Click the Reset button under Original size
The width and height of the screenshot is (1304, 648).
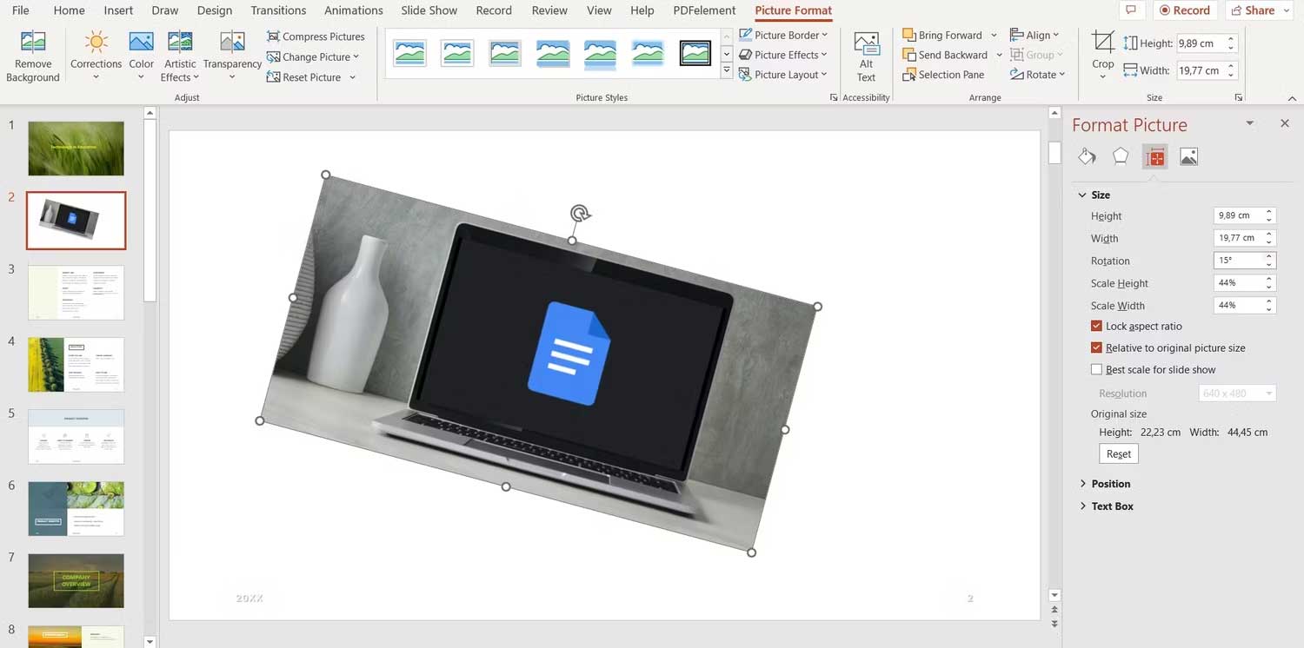1118,453
